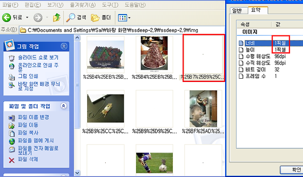The image size is (303, 177).
Task: Click 파일을 웹에 게시 link
Action: coord(36,140)
